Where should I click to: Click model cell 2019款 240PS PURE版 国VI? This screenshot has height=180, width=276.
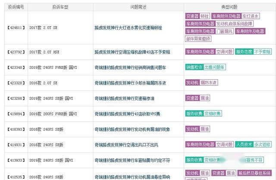53,68
